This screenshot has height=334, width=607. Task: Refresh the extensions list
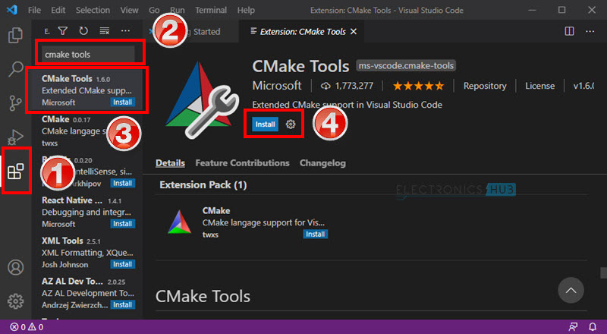83,31
